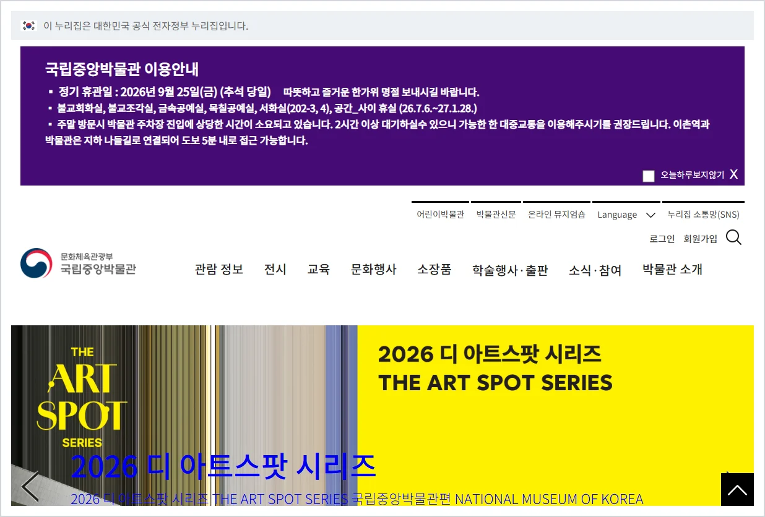Open the 누리집 소통망(SNS) link
The width and height of the screenshot is (765, 517).
click(x=703, y=215)
